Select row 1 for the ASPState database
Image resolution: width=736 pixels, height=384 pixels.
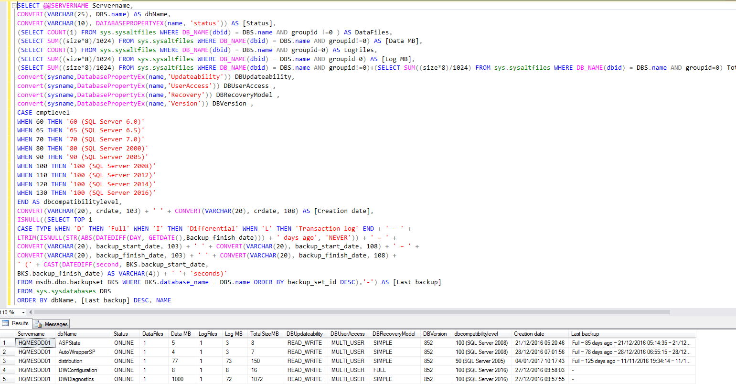click(5, 342)
